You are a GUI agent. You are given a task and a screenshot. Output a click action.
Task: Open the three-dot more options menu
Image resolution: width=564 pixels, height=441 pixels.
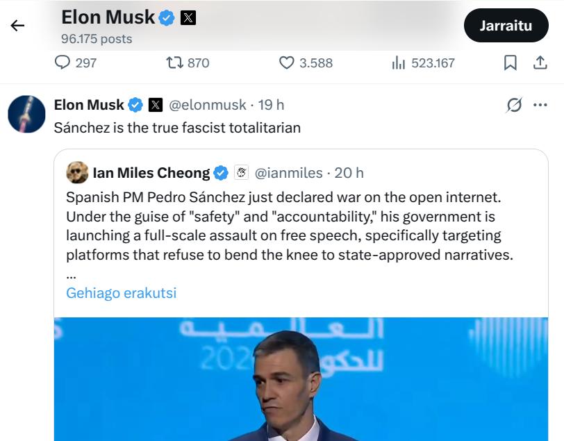pyautogui.click(x=540, y=106)
